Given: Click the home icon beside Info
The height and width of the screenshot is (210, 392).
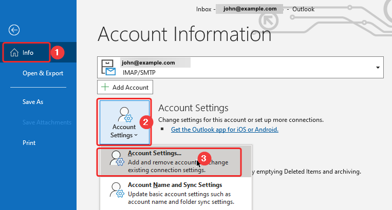Looking at the screenshot, I should tap(13, 52).
